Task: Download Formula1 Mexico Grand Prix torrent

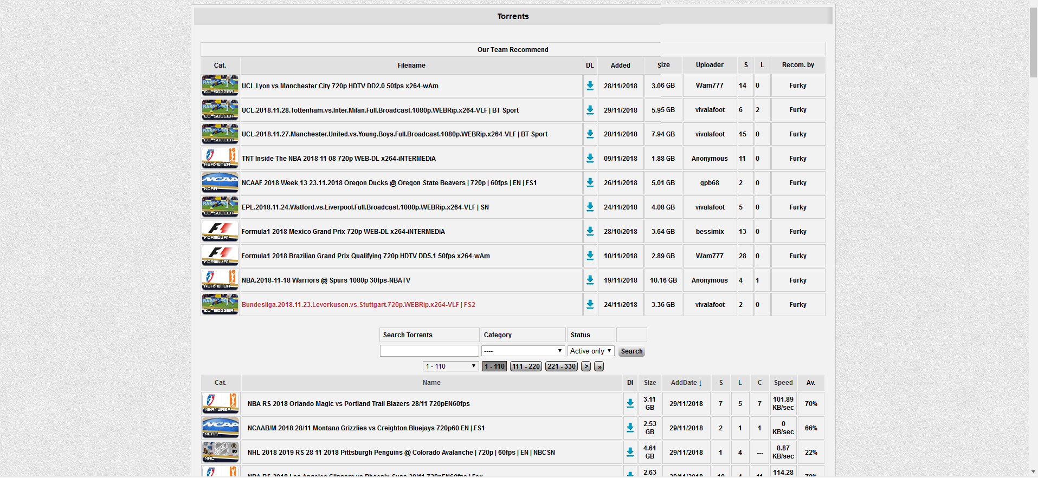Action: [x=590, y=232]
